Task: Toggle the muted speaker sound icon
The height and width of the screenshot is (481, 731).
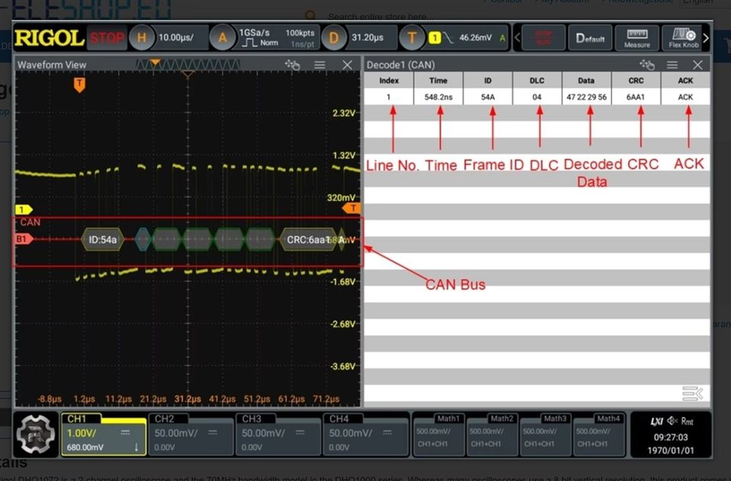Action: point(672,421)
